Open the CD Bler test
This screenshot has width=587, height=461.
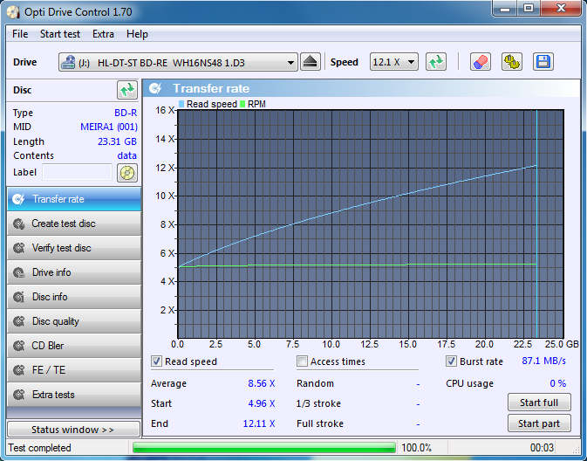[73, 346]
